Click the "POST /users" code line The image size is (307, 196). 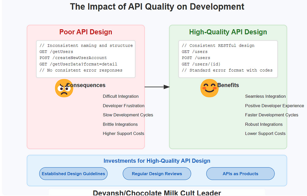pos(196,58)
